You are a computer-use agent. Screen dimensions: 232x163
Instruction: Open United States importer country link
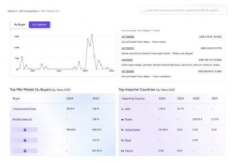pos(132,130)
